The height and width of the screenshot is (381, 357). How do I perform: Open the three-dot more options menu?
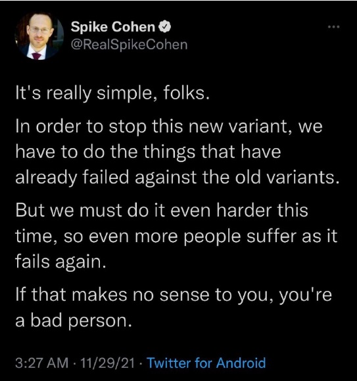334,27
